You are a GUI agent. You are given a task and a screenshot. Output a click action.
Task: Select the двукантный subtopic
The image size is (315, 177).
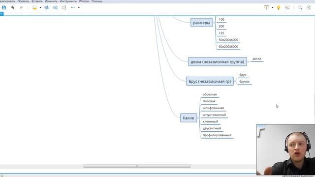click(212, 128)
